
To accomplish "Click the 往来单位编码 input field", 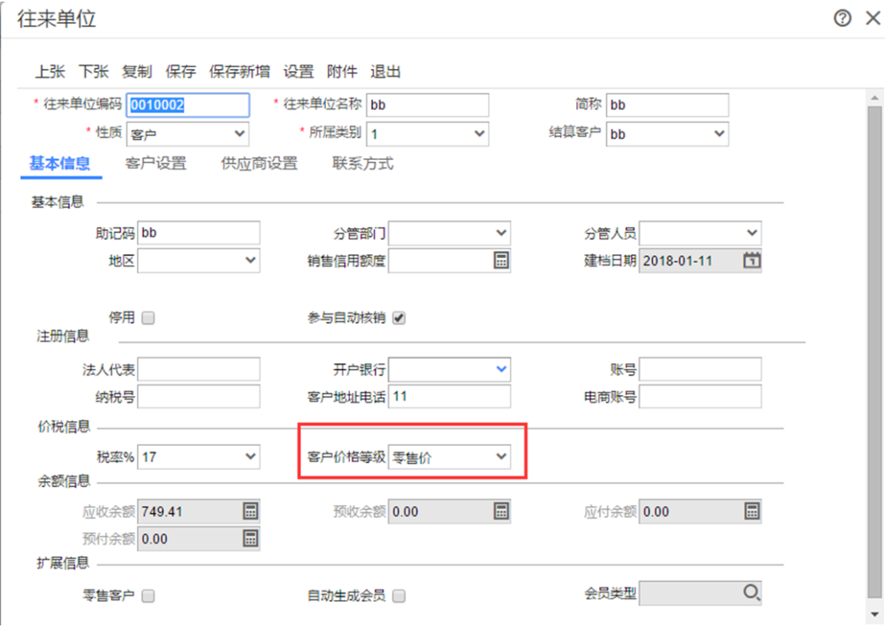I will click(188, 105).
